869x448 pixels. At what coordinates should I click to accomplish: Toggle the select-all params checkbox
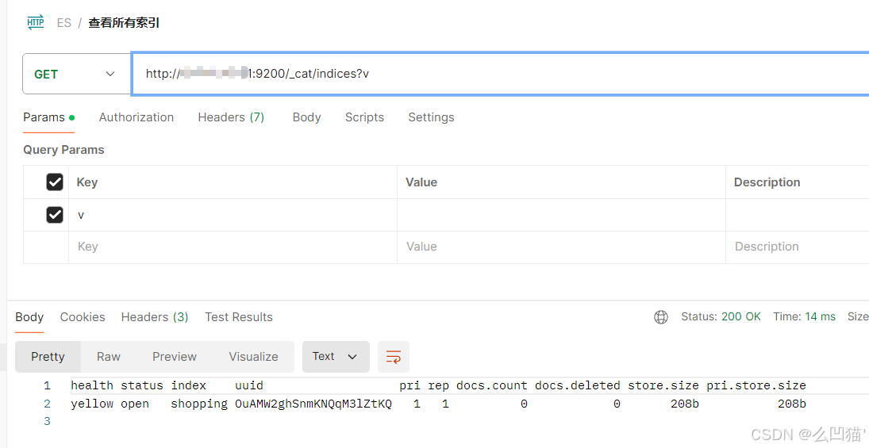point(55,182)
